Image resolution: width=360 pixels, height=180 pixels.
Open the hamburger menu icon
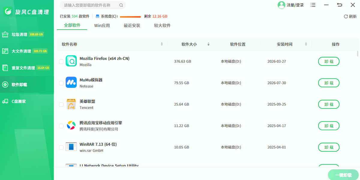[313, 5]
